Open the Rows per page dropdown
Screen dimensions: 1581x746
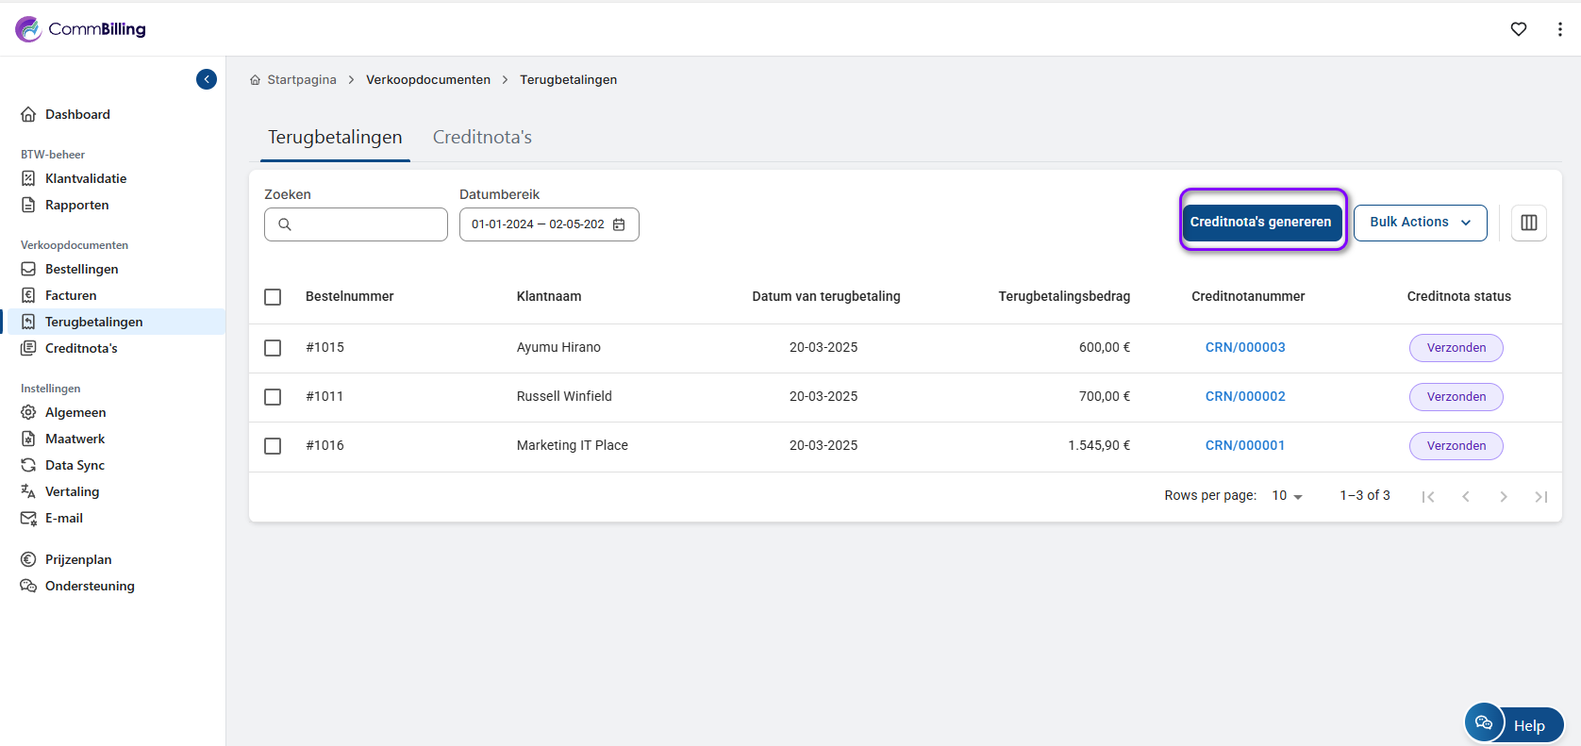(x=1287, y=496)
